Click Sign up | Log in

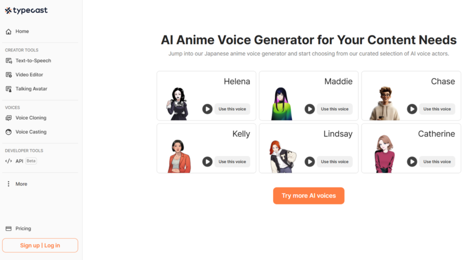coord(40,245)
